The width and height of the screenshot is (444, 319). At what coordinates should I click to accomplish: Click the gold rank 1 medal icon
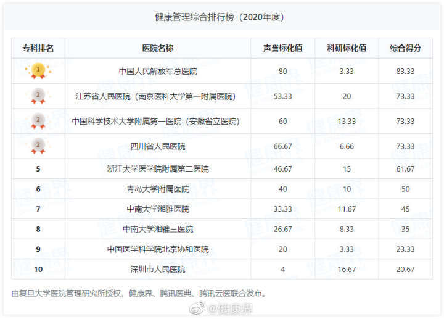(x=38, y=71)
